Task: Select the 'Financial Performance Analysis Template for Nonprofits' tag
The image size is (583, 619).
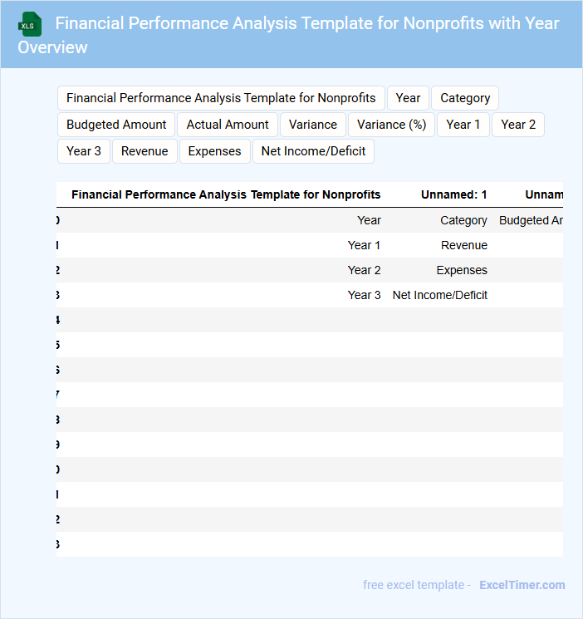Action: point(221,98)
